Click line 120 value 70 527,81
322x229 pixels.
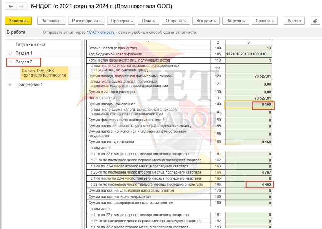click(248, 76)
